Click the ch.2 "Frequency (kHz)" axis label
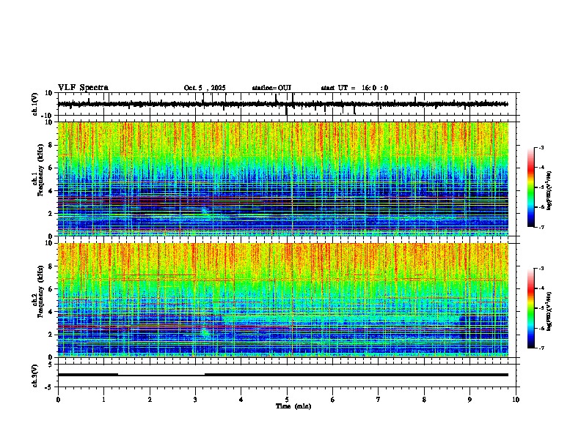Viewport: 581px width, 448px height. pos(40,291)
